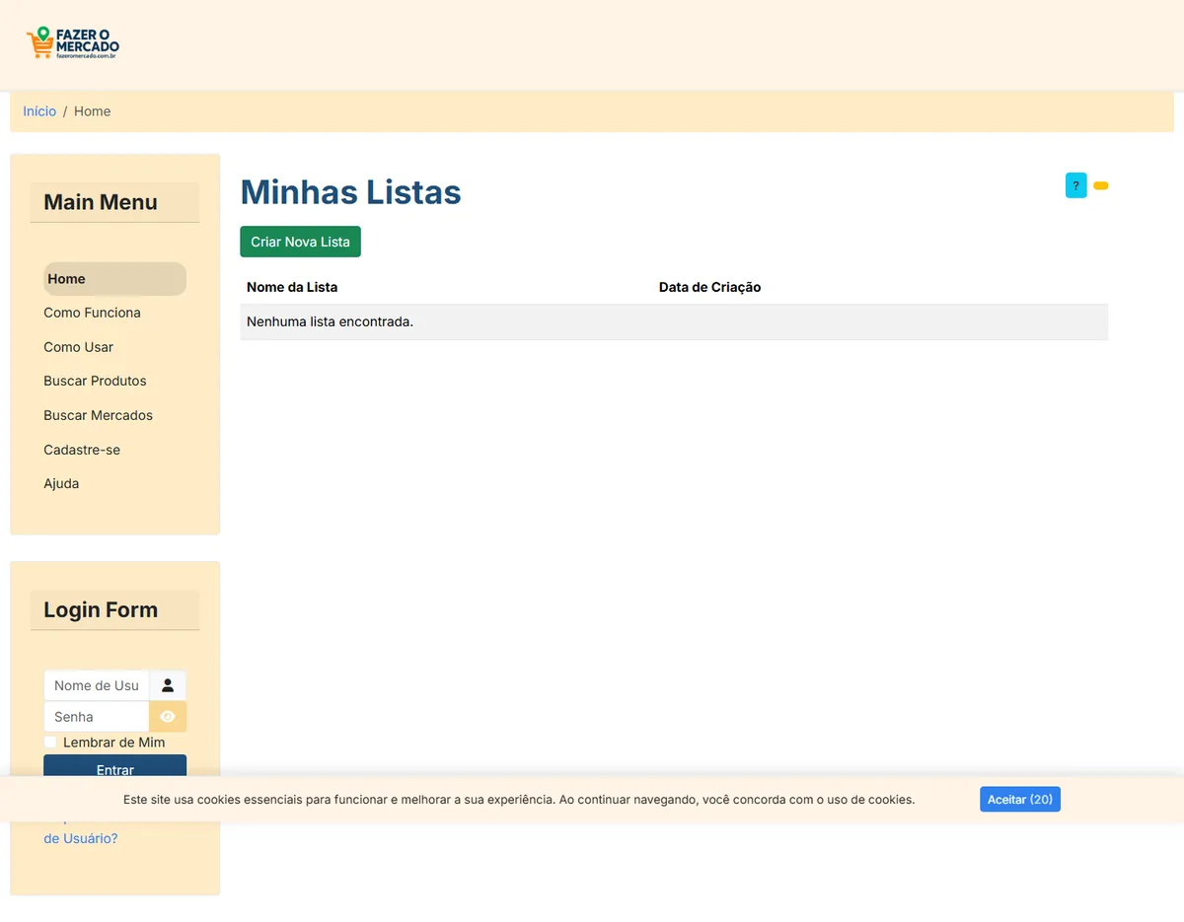The height and width of the screenshot is (922, 1184).
Task: Click the Fazer o Mercado logo
Action: 73,43
